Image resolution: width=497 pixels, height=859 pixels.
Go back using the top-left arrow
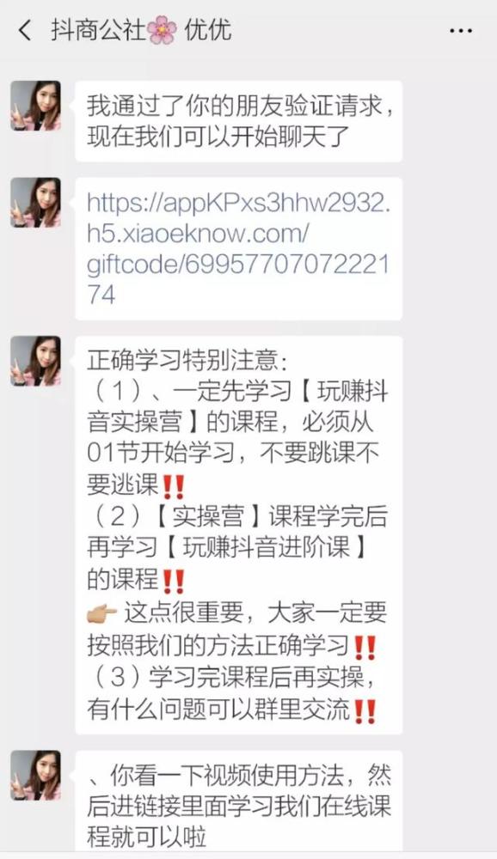point(25,30)
